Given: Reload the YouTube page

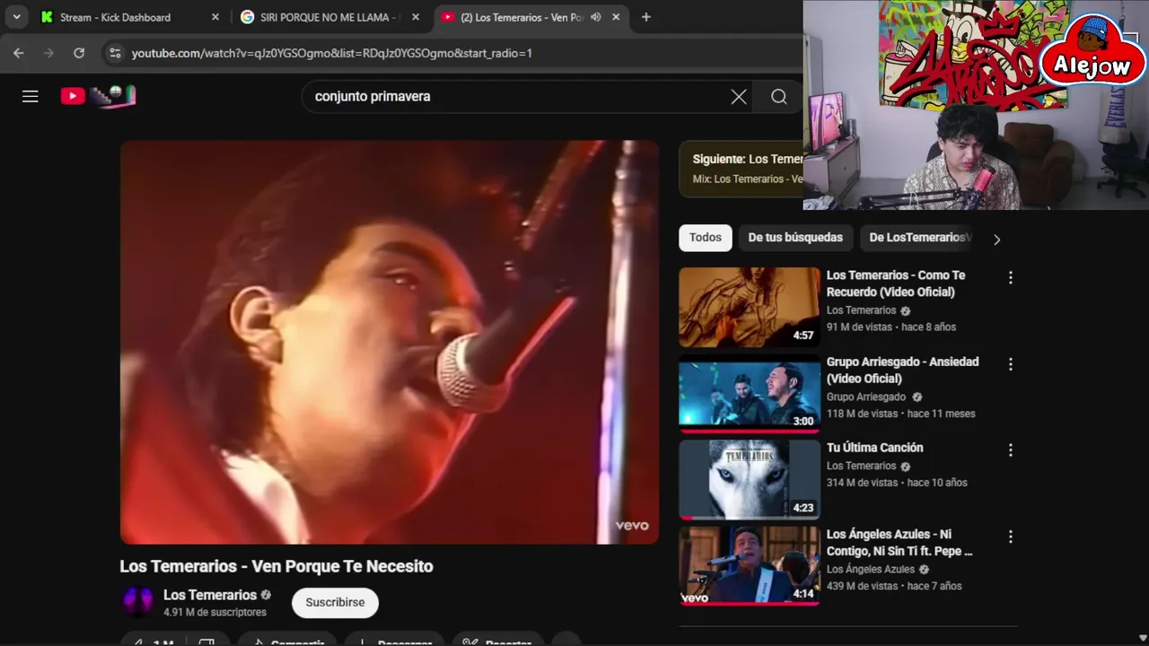Looking at the screenshot, I should [79, 53].
